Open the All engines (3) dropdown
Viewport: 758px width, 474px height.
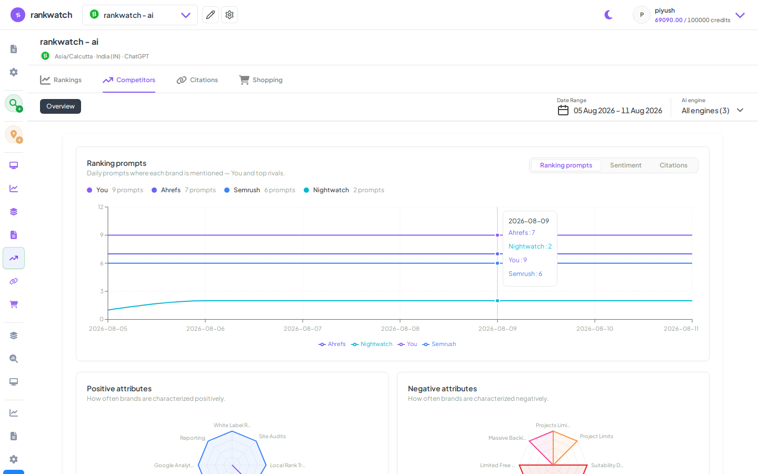click(x=713, y=111)
